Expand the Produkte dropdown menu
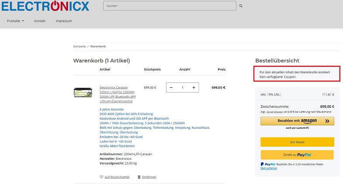This screenshot has height=186, width=343. (15, 21)
